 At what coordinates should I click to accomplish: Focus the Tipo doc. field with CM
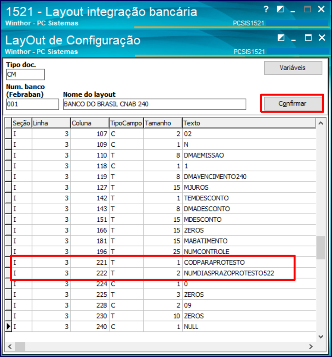[x=25, y=75]
